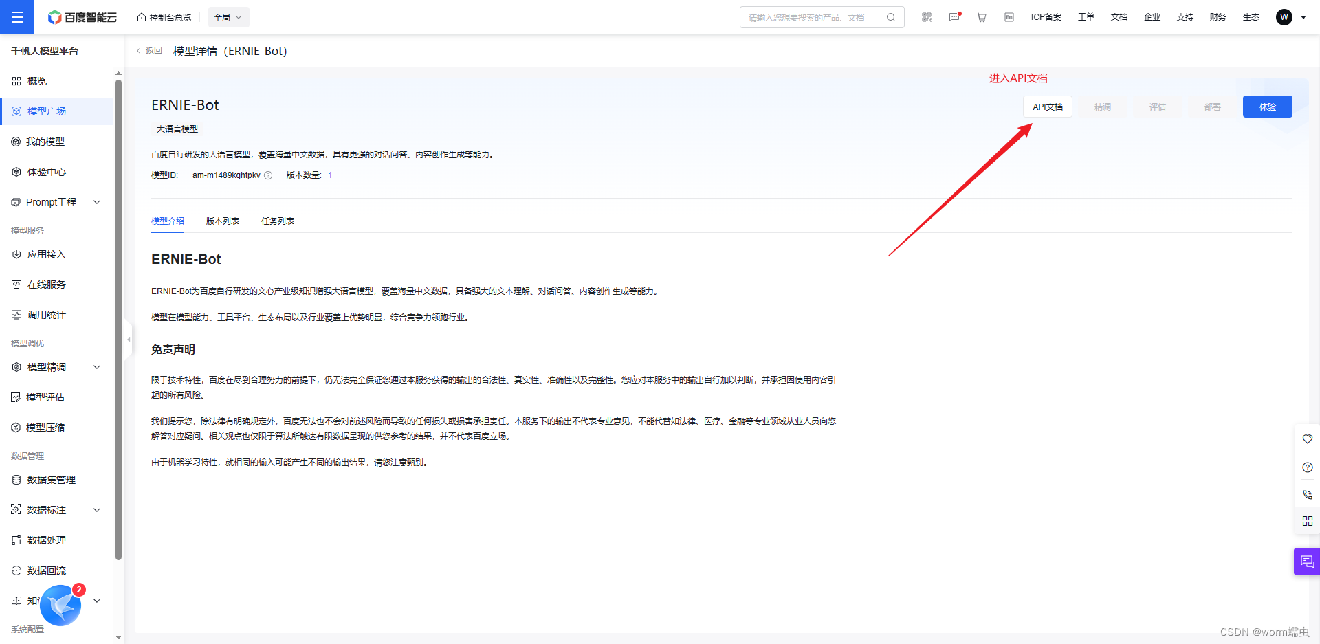Switch to the 模型介绍 tab
The height and width of the screenshot is (644, 1320).
pyautogui.click(x=168, y=221)
